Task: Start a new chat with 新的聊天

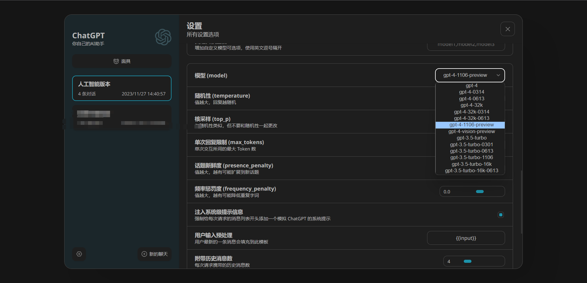Action: pos(155,254)
